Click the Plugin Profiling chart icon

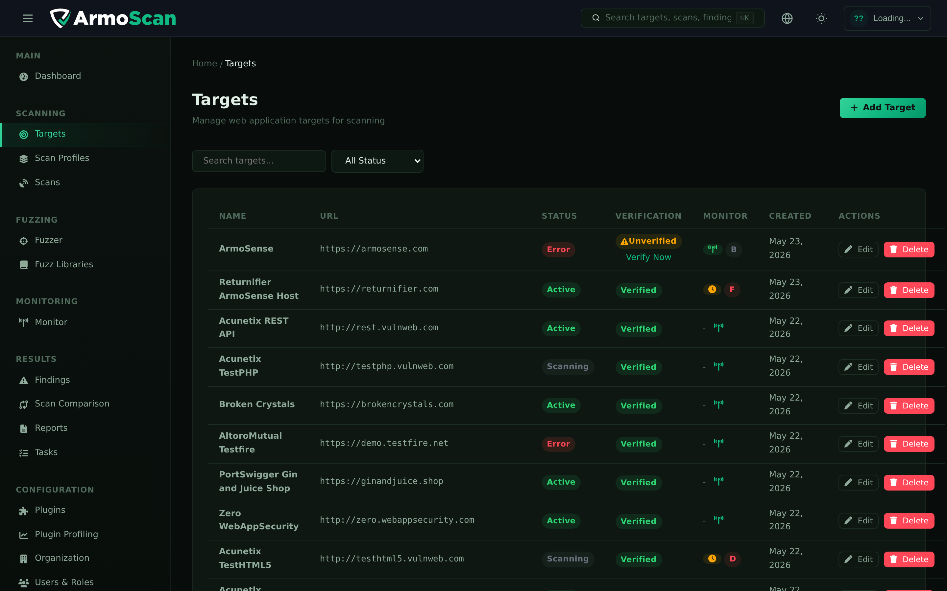click(23, 535)
